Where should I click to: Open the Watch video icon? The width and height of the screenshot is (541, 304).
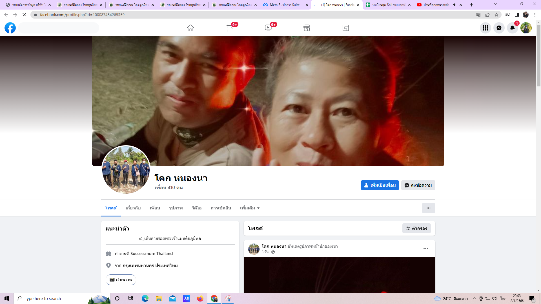pos(268,28)
